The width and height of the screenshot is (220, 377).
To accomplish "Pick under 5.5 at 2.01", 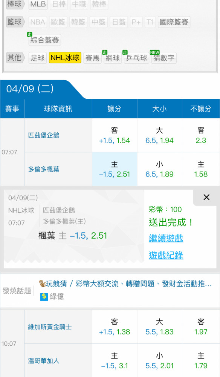I will (159, 361).
